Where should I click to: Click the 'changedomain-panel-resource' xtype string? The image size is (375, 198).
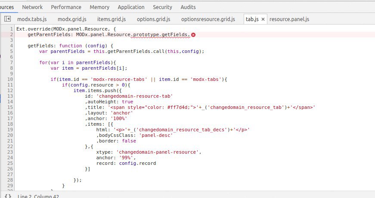pyautogui.click(x=158, y=152)
